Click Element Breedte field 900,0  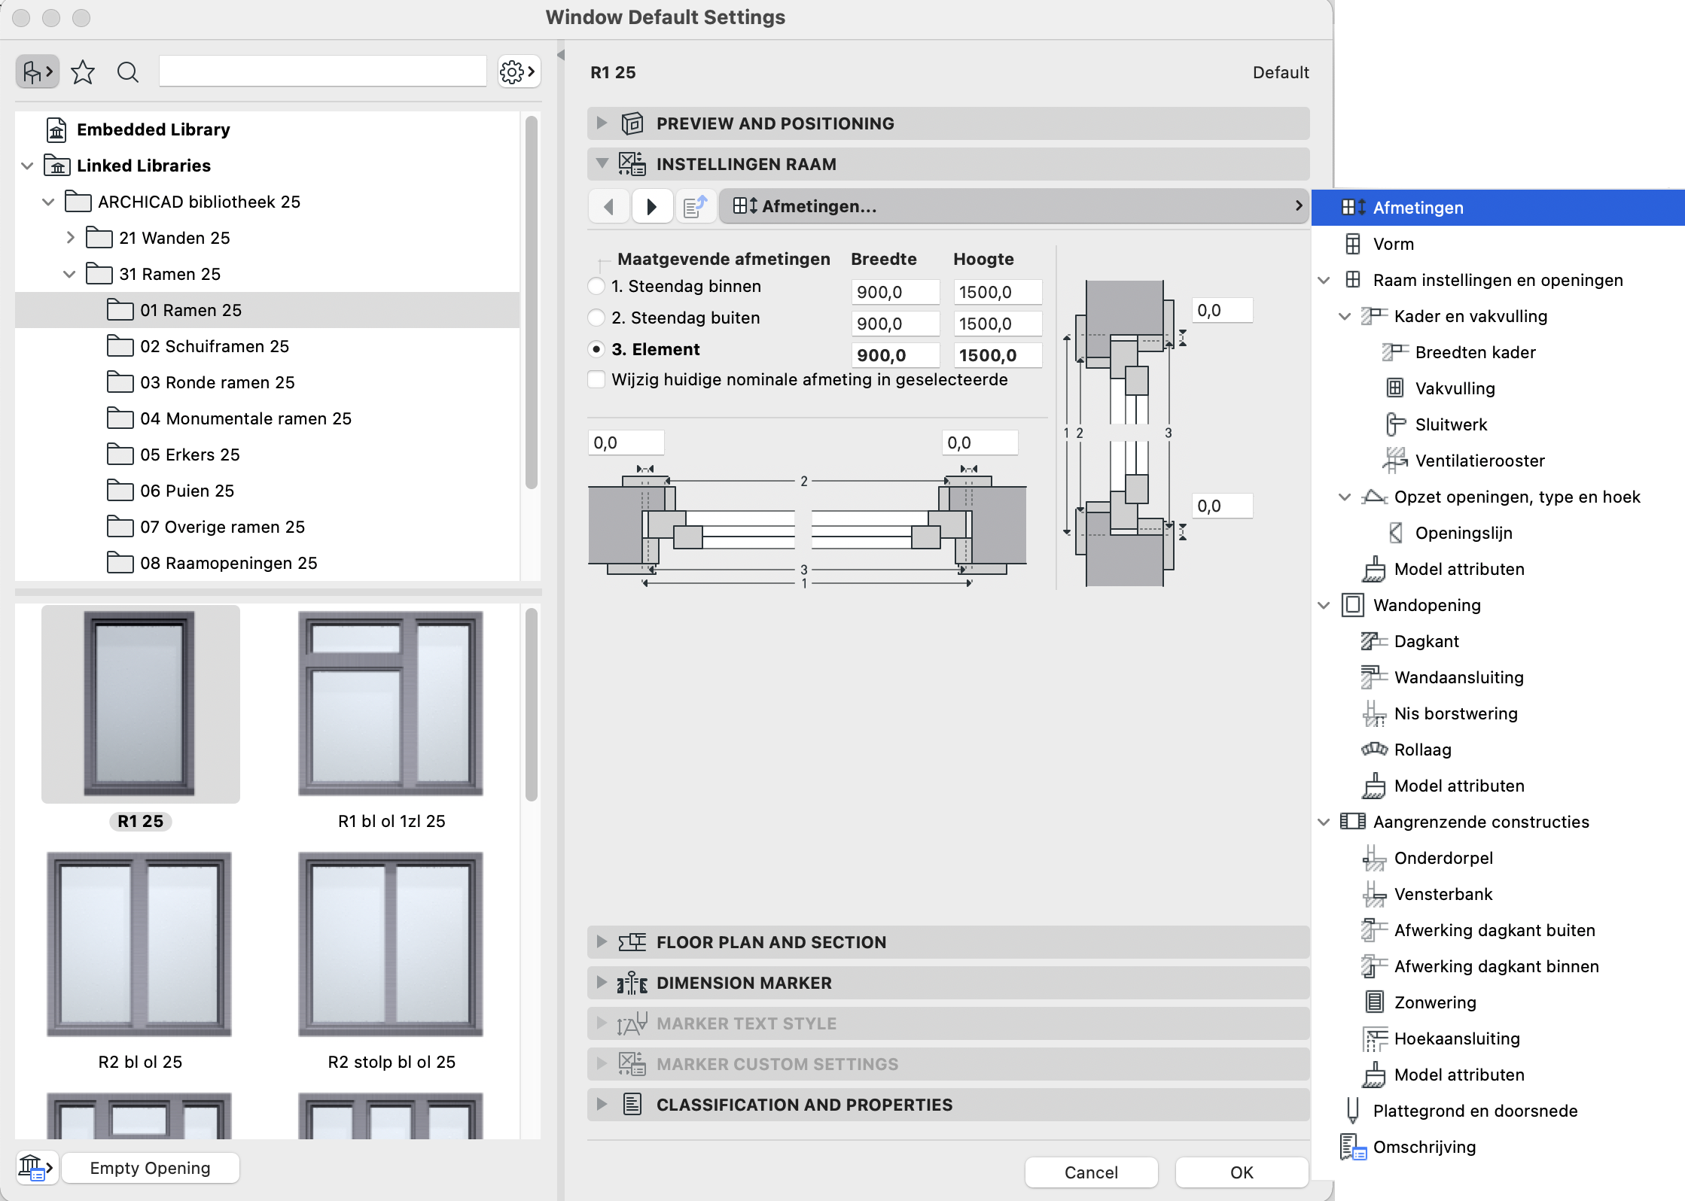(x=895, y=355)
